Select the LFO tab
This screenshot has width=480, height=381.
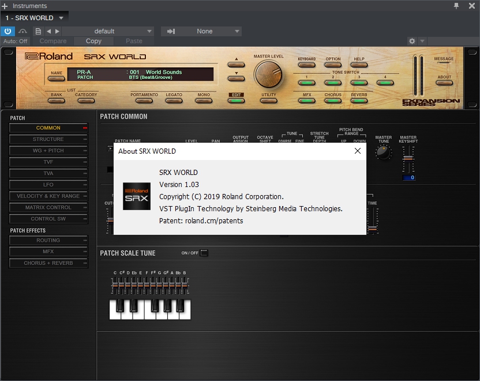[48, 185]
